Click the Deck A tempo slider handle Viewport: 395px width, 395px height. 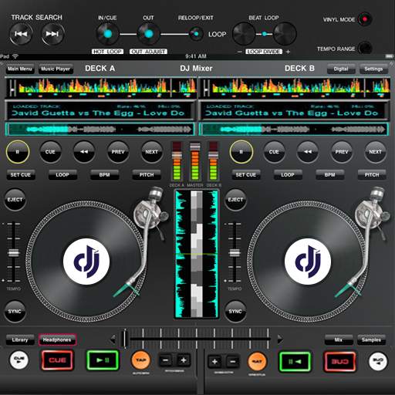pos(13,253)
